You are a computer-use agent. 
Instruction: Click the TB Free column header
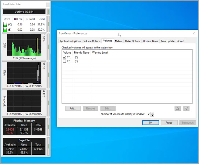[x=18, y=19]
